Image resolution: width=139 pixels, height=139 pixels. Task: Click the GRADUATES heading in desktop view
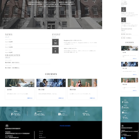[13, 55]
